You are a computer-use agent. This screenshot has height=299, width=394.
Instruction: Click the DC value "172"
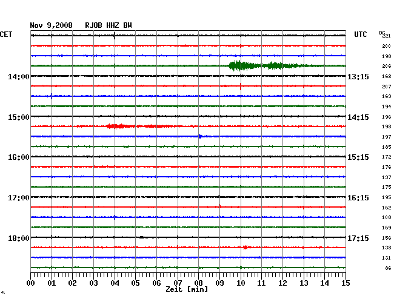tap(387, 157)
